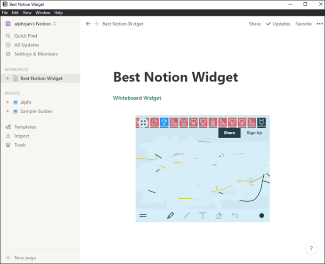Click the whiteboard Sign Up button
The width and height of the screenshot is (325, 264).
point(254,133)
